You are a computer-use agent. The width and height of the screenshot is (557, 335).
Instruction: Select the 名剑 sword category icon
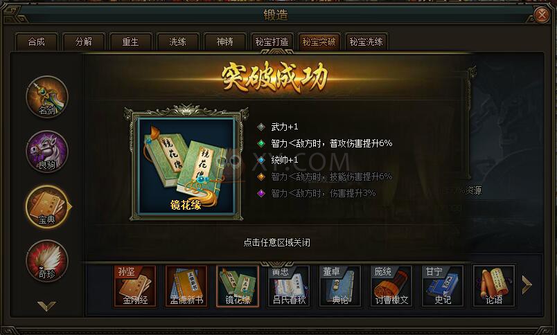point(47,96)
